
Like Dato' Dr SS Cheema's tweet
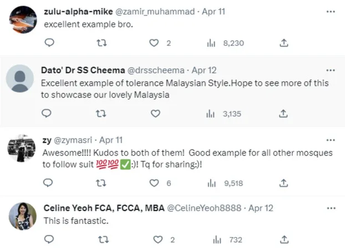(156, 114)
